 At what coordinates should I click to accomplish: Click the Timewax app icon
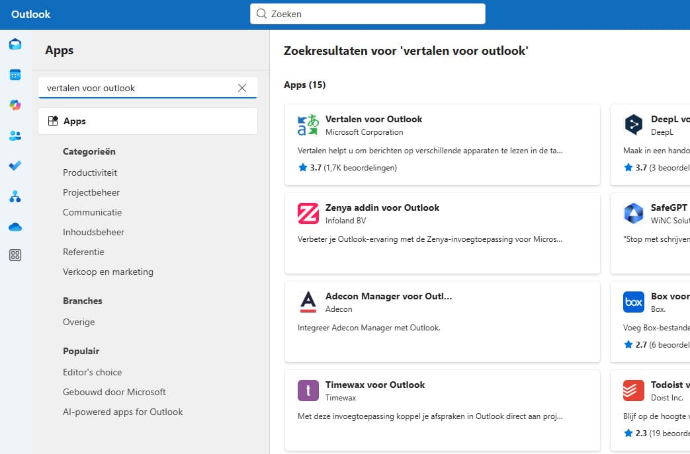point(308,391)
